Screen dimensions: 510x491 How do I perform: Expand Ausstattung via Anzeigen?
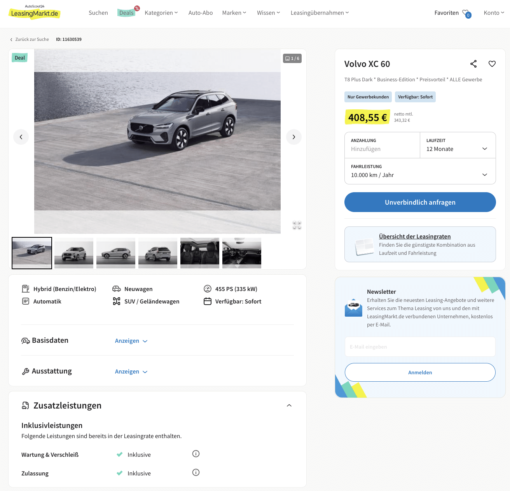pos(131,372)
